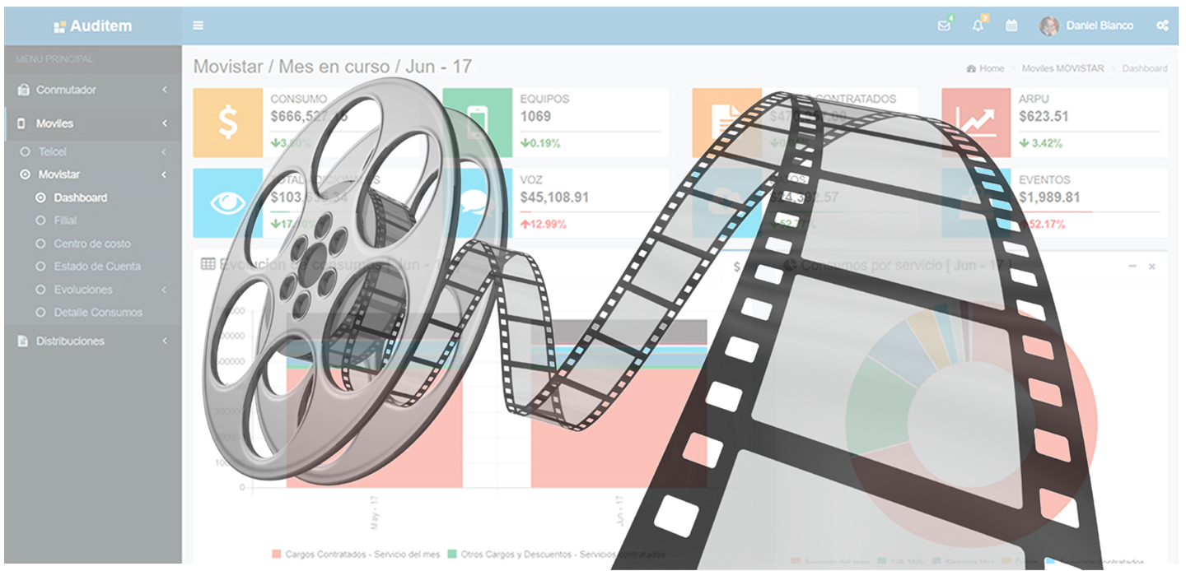
Task: Click the EQUIPOS count 1069
Action: coord(535,116)
